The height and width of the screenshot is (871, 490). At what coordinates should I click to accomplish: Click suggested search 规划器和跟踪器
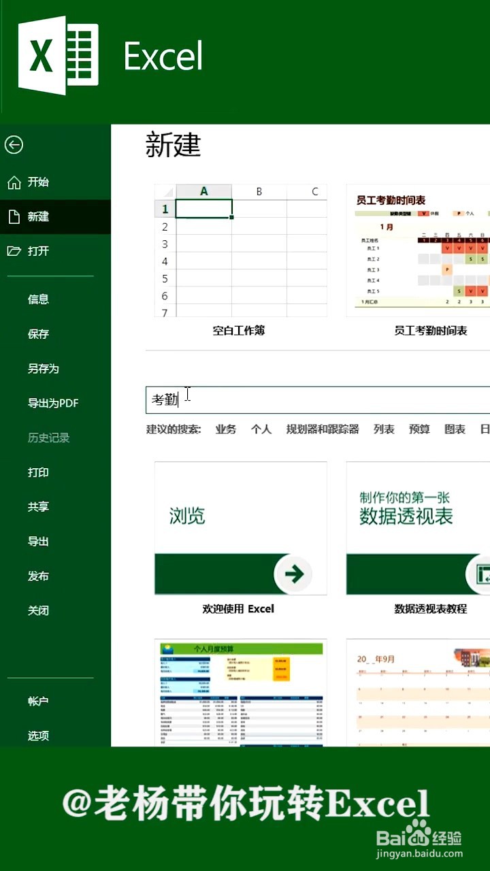click(x=323, y=429)
